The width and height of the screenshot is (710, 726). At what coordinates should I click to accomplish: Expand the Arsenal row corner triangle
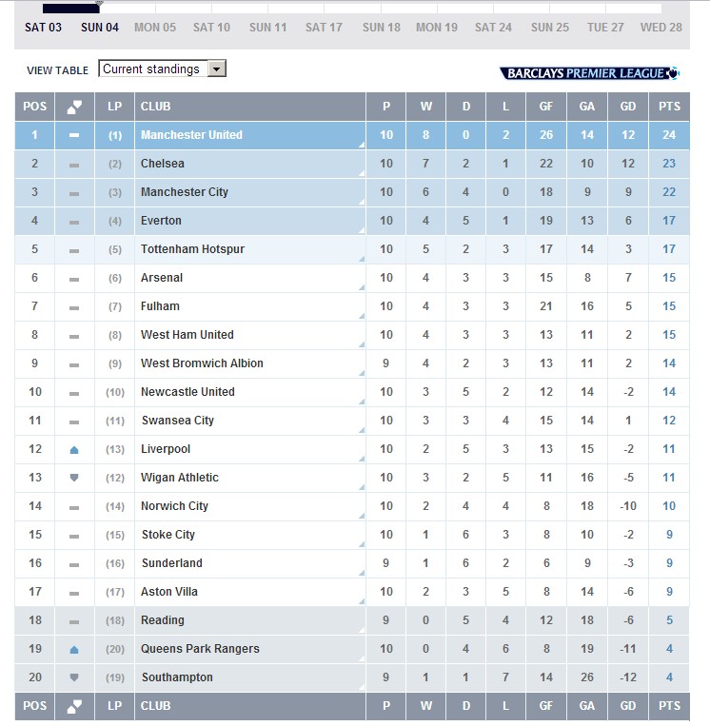(362, 287)
